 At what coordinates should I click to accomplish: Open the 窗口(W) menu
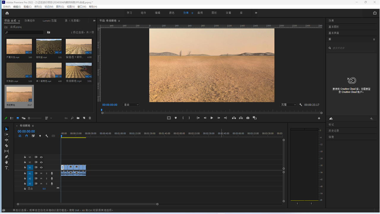pos(82,7)
